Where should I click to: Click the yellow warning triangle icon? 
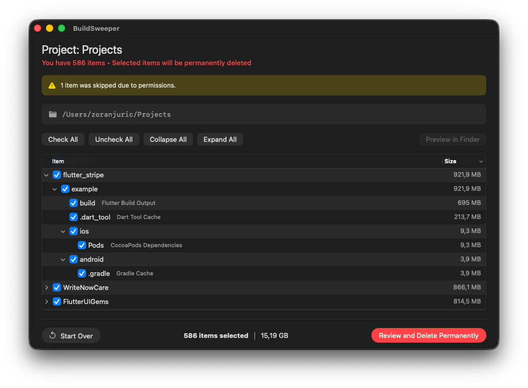coord(52,86)
